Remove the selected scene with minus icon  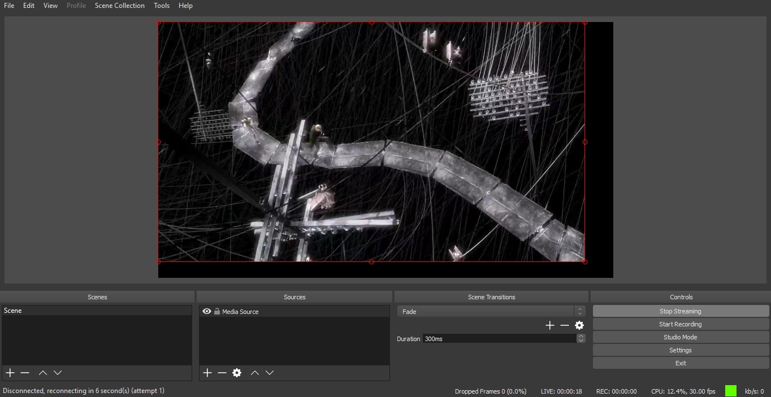(x=25, y=373)
